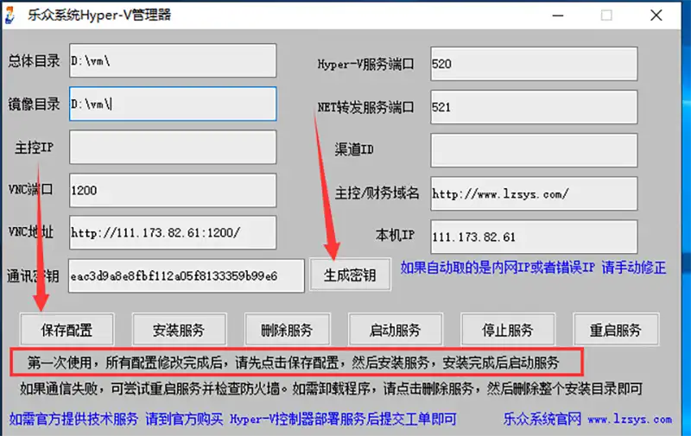Select the empty 主控IP field
Image resolution: width=691 pixels, height=436 pixels.
173,148
